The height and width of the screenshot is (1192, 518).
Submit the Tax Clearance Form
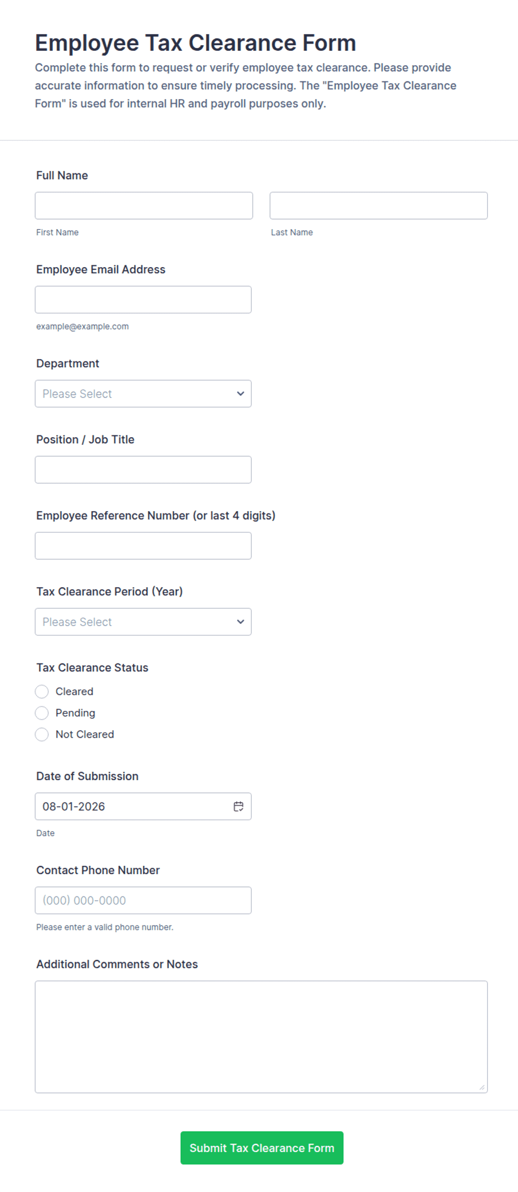(x=262, y=1148)
